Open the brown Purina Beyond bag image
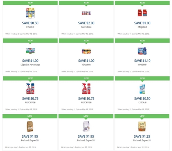 tap(30, 127)
